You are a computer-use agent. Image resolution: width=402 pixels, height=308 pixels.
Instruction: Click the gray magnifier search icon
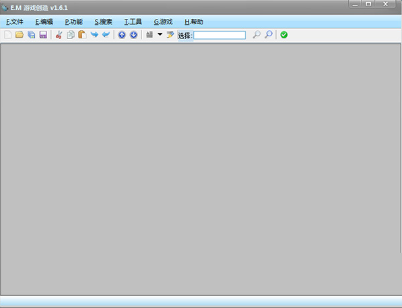[257, 34]
